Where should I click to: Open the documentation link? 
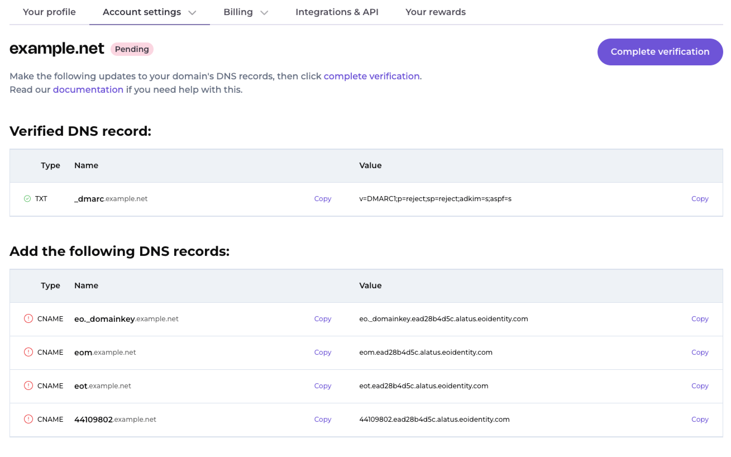pyautogui.click(x=88, y=90)
